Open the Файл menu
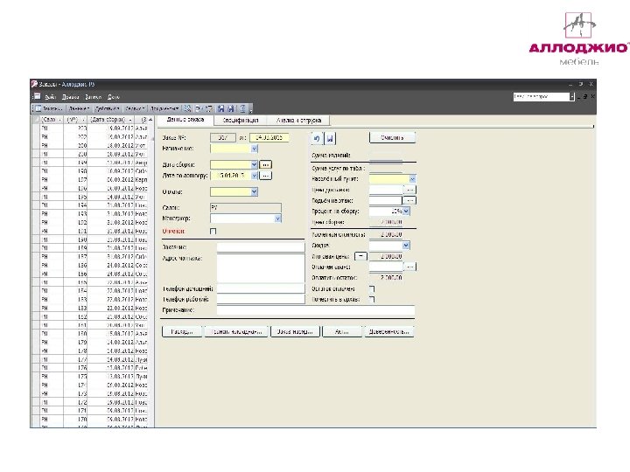Viewport: 630px width, 472px height. [50, 97]
